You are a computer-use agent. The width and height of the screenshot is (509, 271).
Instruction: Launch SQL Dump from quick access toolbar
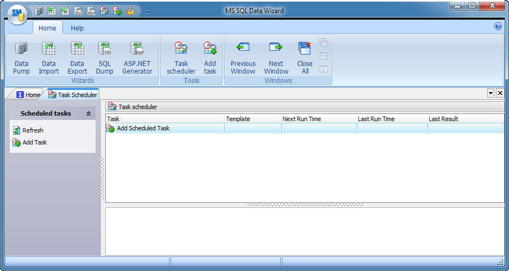[78, 11]
